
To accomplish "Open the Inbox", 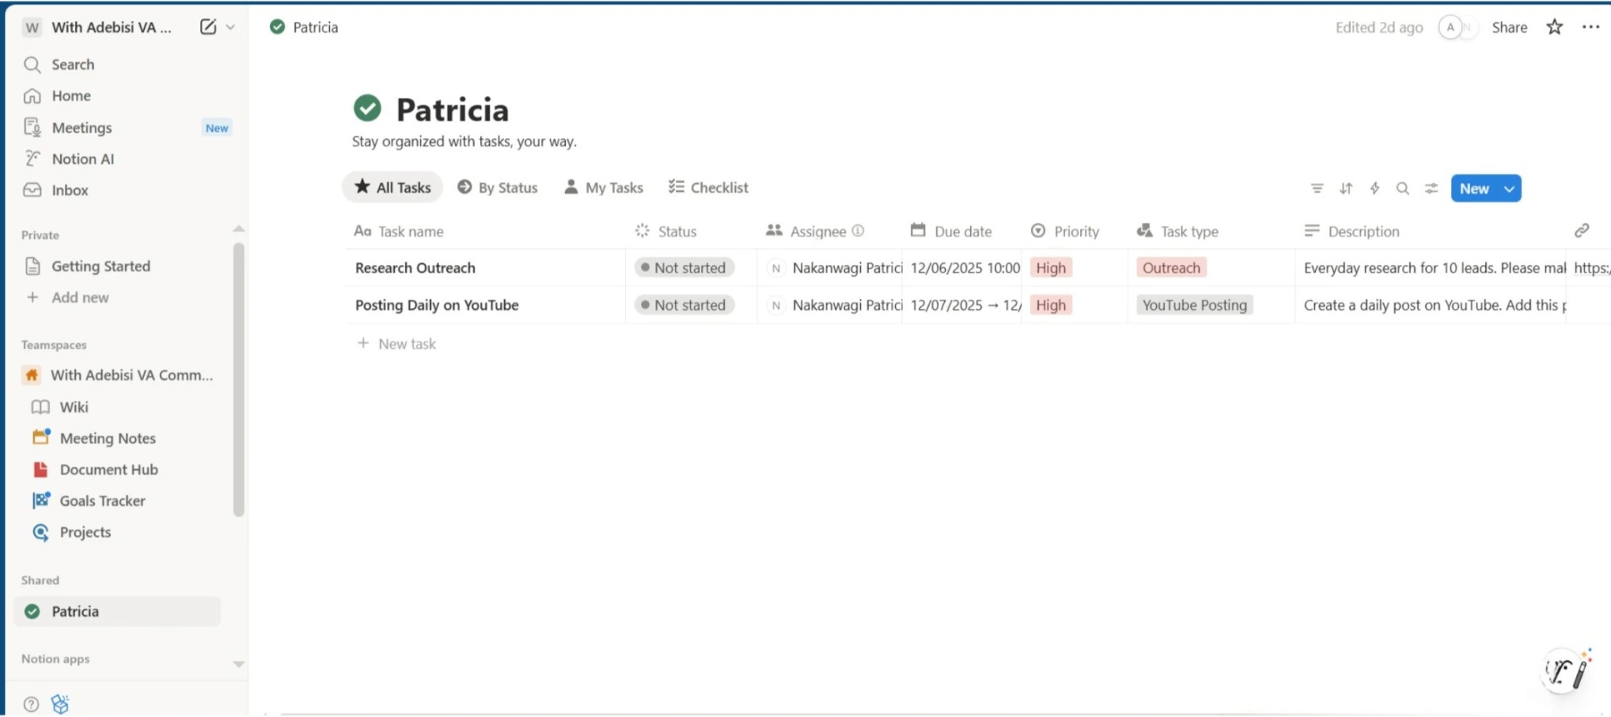I will [70, 190].
